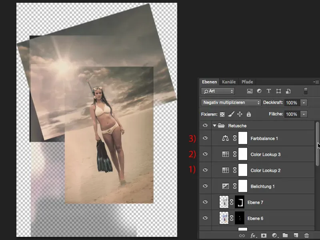Open the Deckkraft opacity dropdown arrow
This screenshot has width=320, height=240.
304,103
